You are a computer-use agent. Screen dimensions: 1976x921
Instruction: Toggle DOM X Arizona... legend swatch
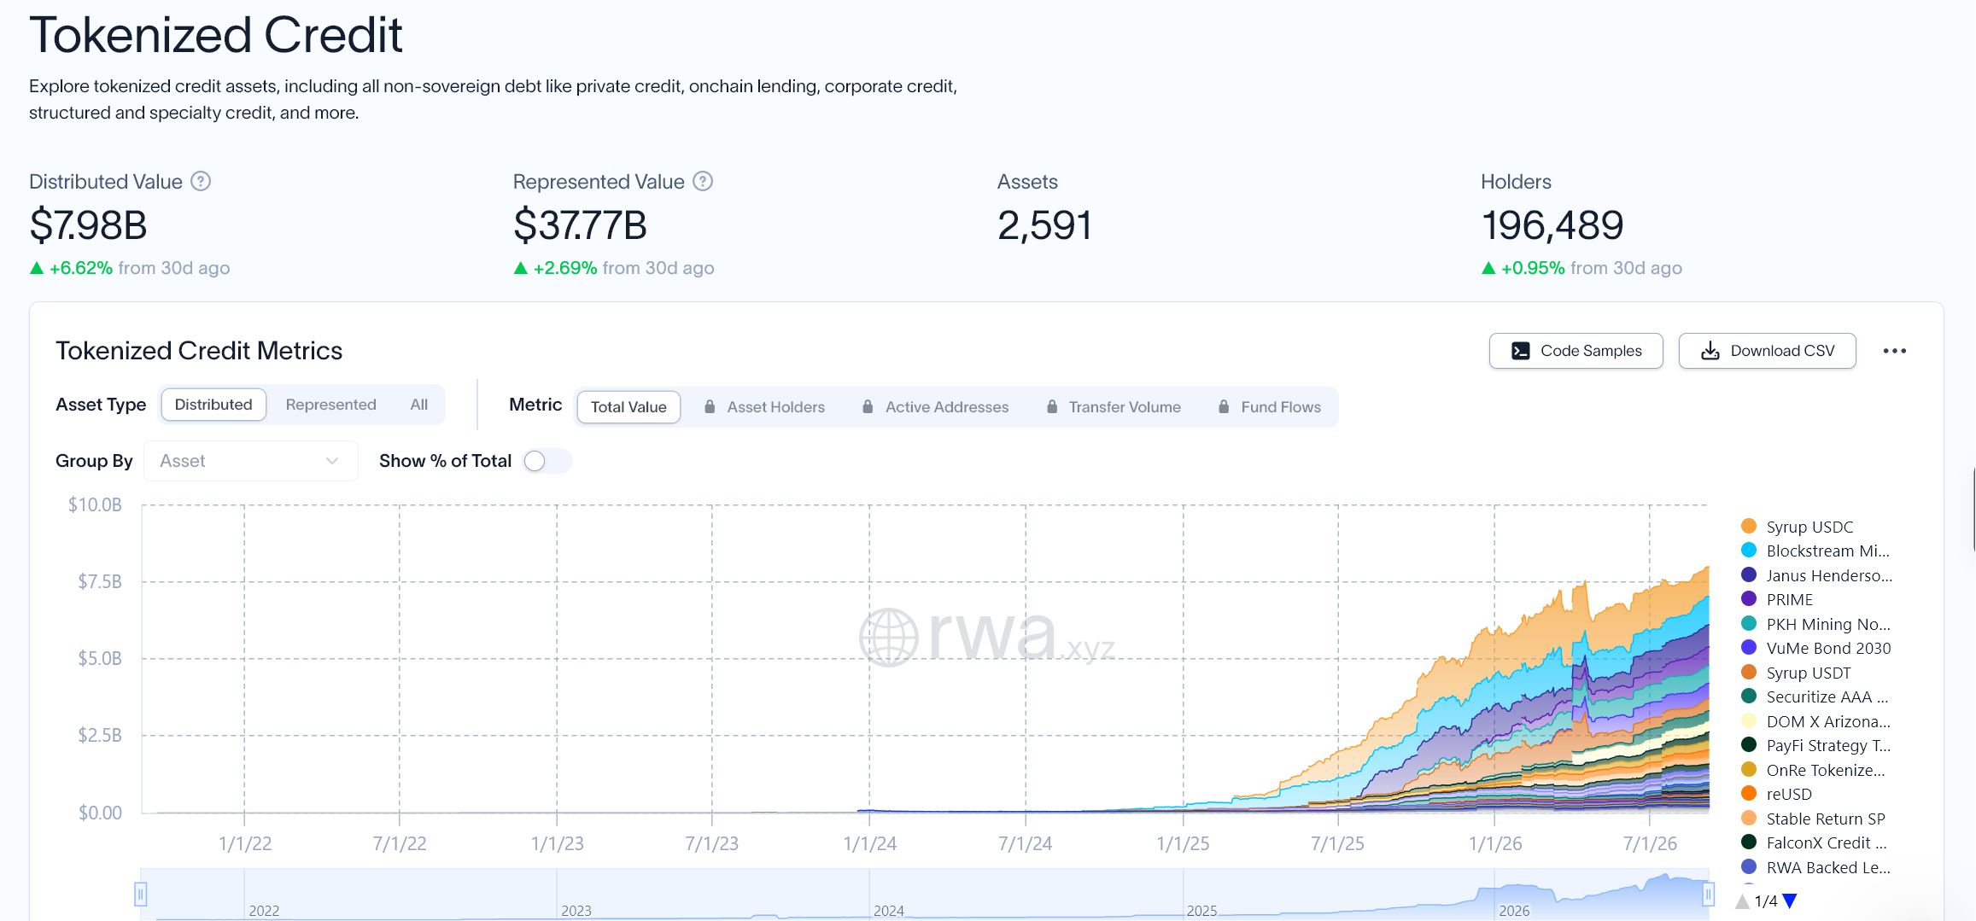tap(1749, 721)
